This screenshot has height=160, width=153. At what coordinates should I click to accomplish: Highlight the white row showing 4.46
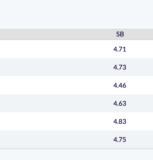tap(76, 85)
